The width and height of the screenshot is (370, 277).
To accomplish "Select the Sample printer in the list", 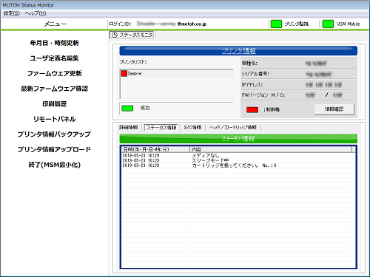I will (x=177, y=73).
